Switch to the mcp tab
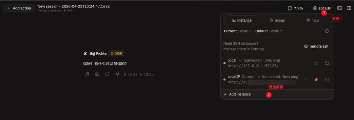Screen dimensions: 354x120 coord(312,20)
